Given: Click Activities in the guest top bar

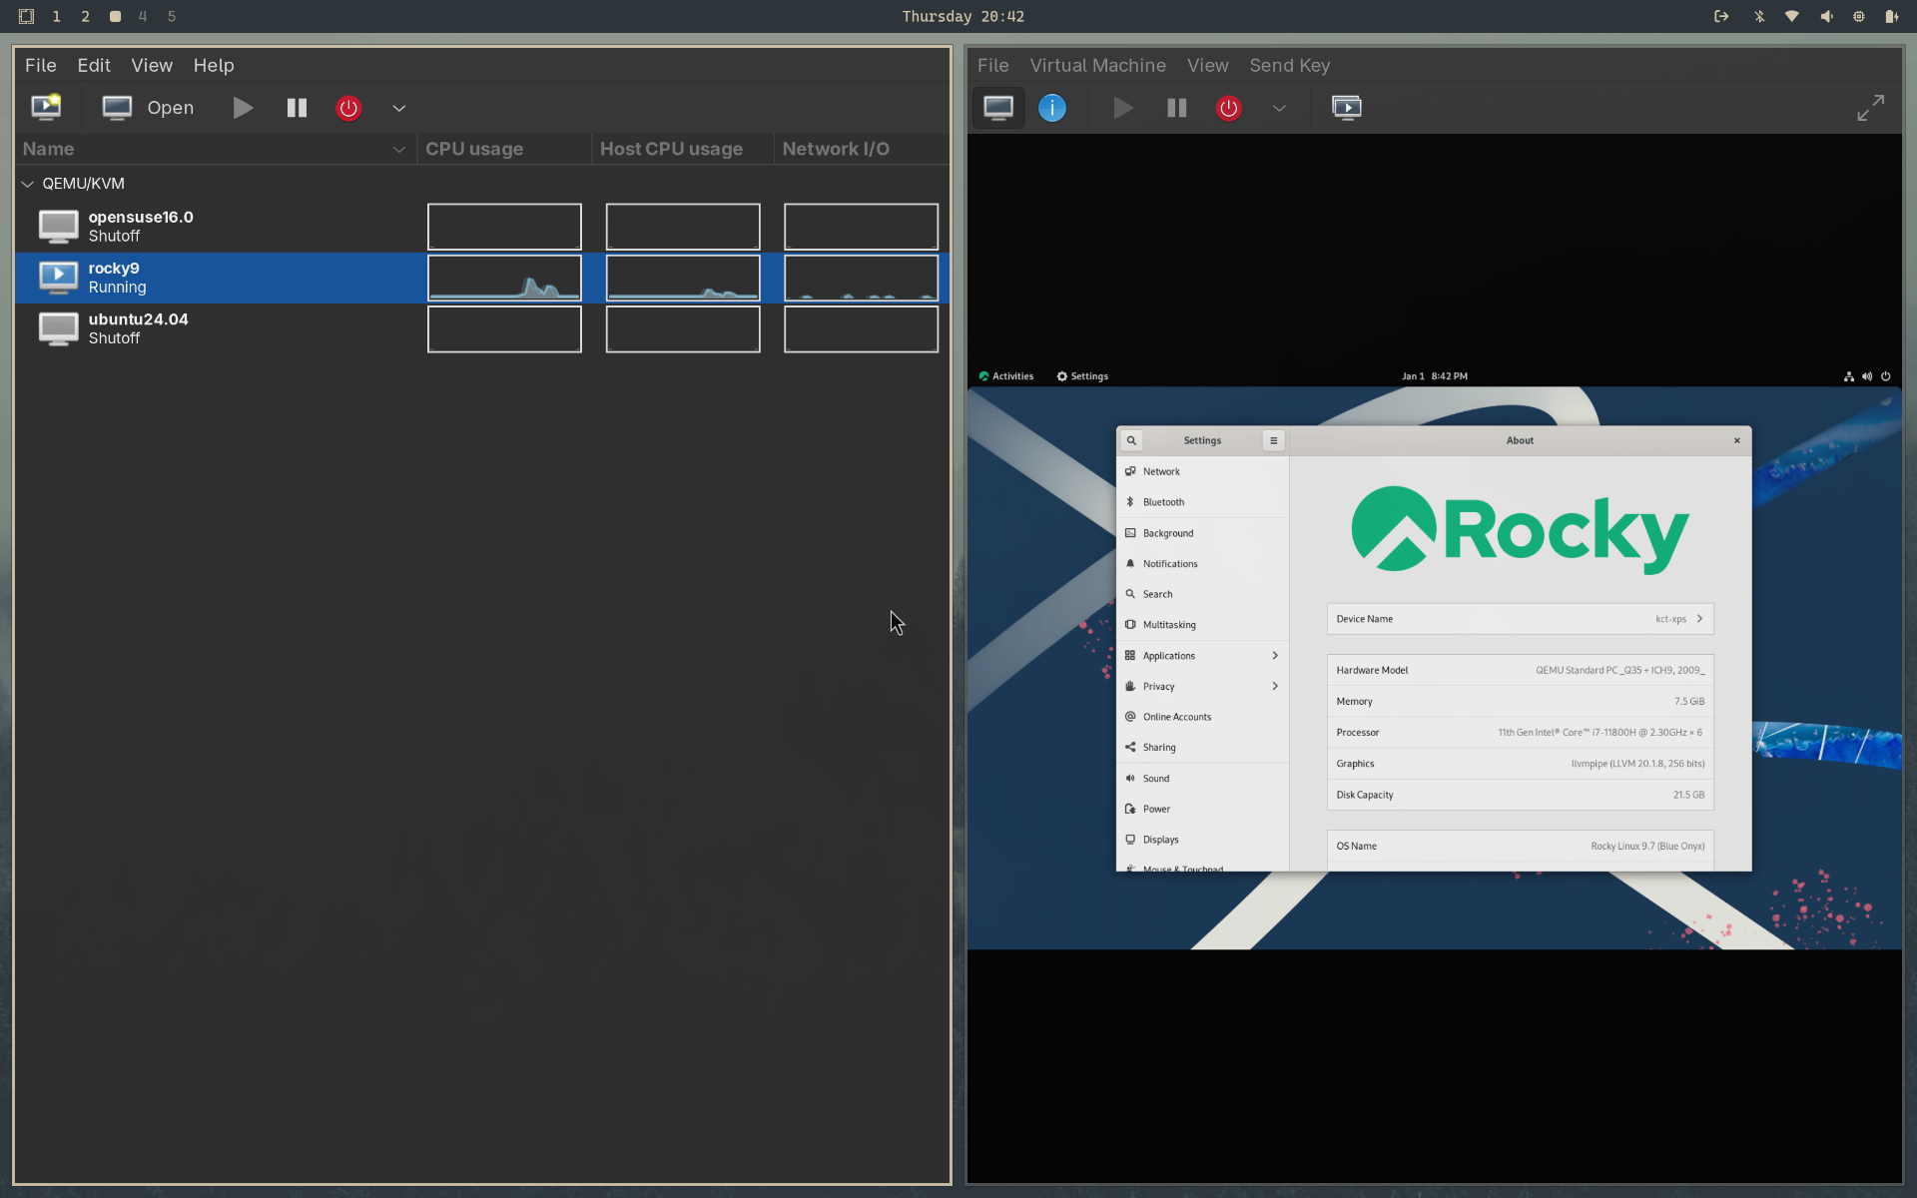Looking at the screenshot, I should 1006,376.
